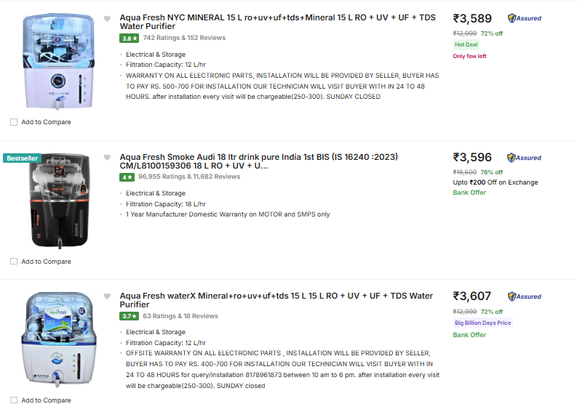The image size is (577, 404).
Task: Open Aqua Fresh NYC MINERAL 15 L product title
Action: [x=277, y=22]
